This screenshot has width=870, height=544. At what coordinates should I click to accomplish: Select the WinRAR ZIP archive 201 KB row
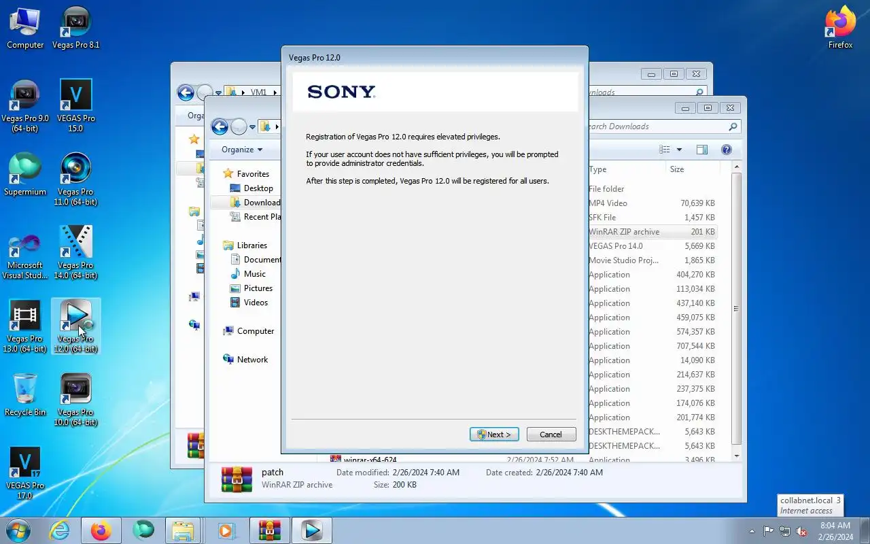[652, 232]
